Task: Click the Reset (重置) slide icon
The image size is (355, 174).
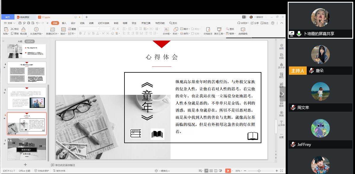Action: coord(70,29)
